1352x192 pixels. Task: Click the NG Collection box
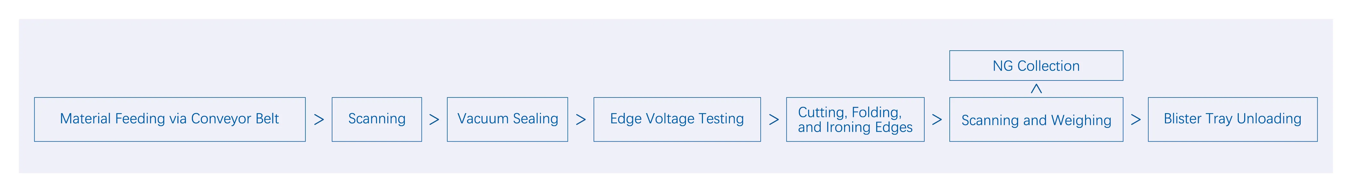tap(1037, 66)
